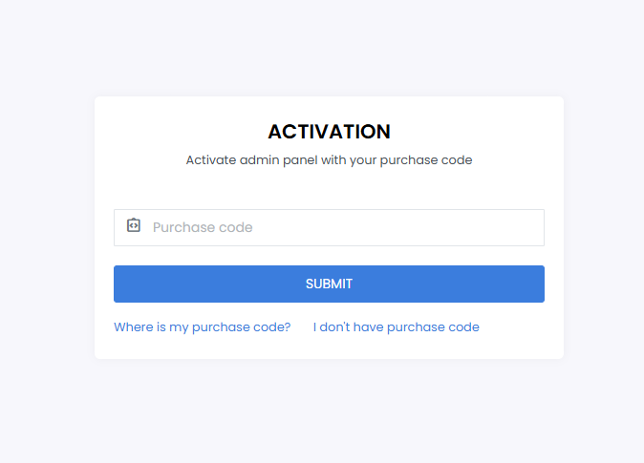Screen dimensions: 644x463
Task: Click 'purchase code?' at the end of the help link
Action: coord(242,327)
